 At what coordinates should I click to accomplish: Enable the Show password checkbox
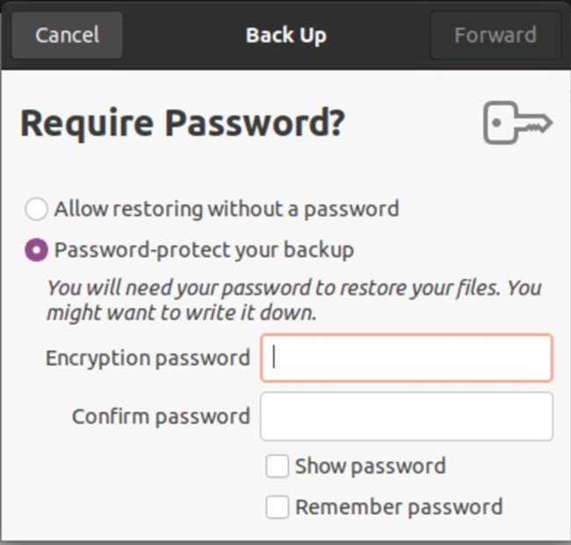click(x=278, y=466)
